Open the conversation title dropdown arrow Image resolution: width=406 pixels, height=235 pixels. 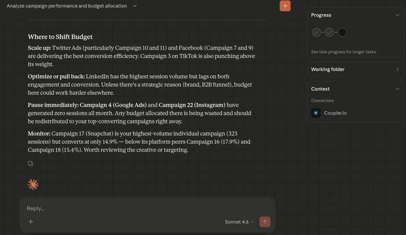[134, 6]
